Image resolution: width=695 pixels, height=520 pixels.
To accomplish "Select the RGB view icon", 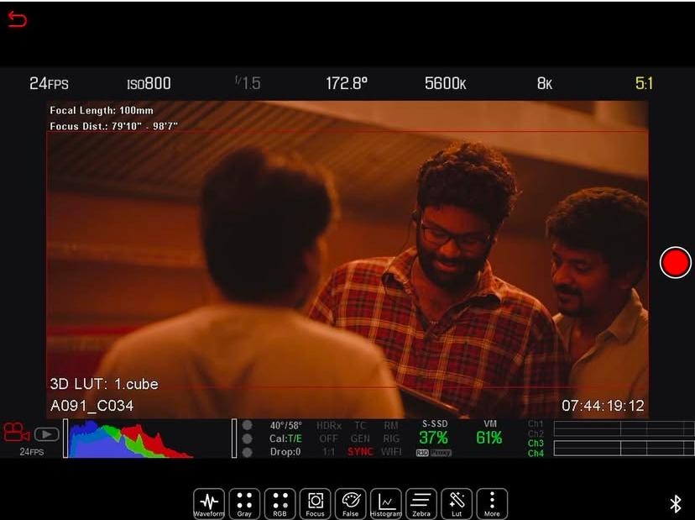I will point(280,503).
